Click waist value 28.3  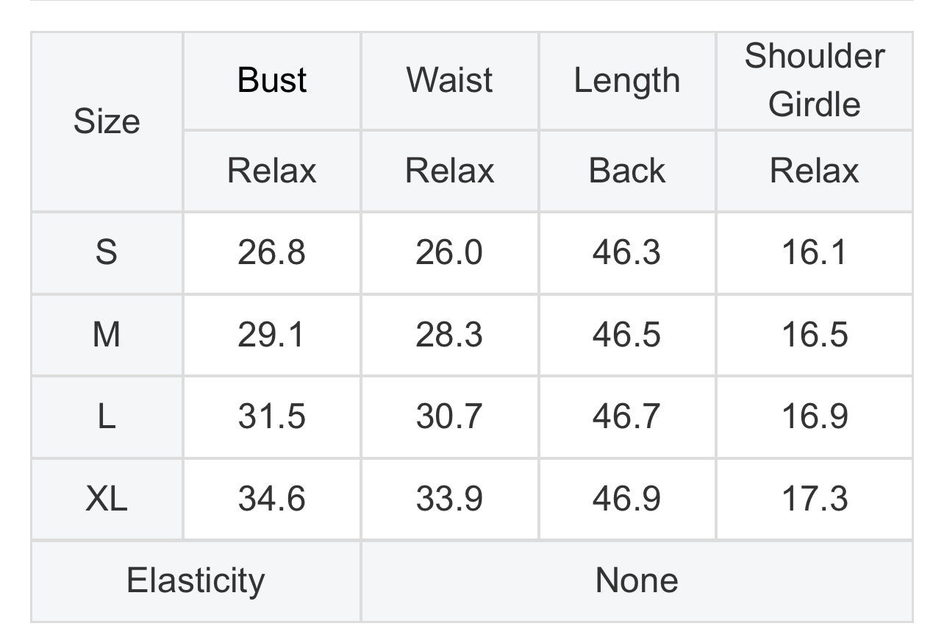[449, 335]
